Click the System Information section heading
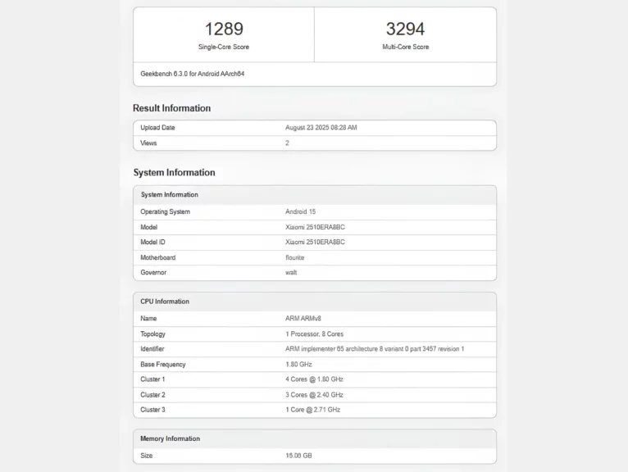Image resolution: width=628 pixels, height=472 pixels. tap(174, 173)
